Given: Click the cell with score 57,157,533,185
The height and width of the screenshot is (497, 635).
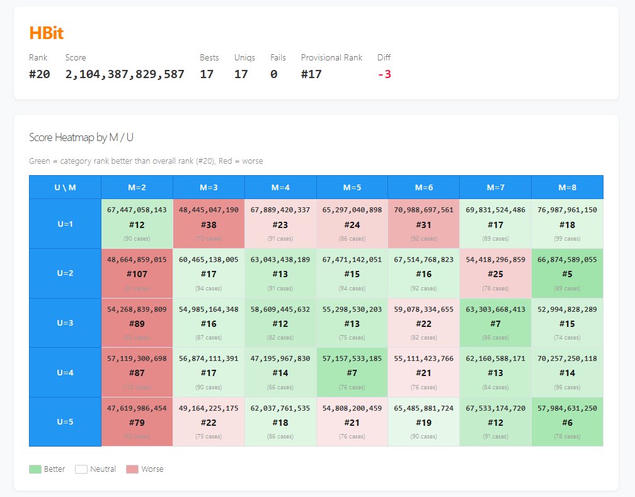Looking at the screenshot, I should pos(352,372).
